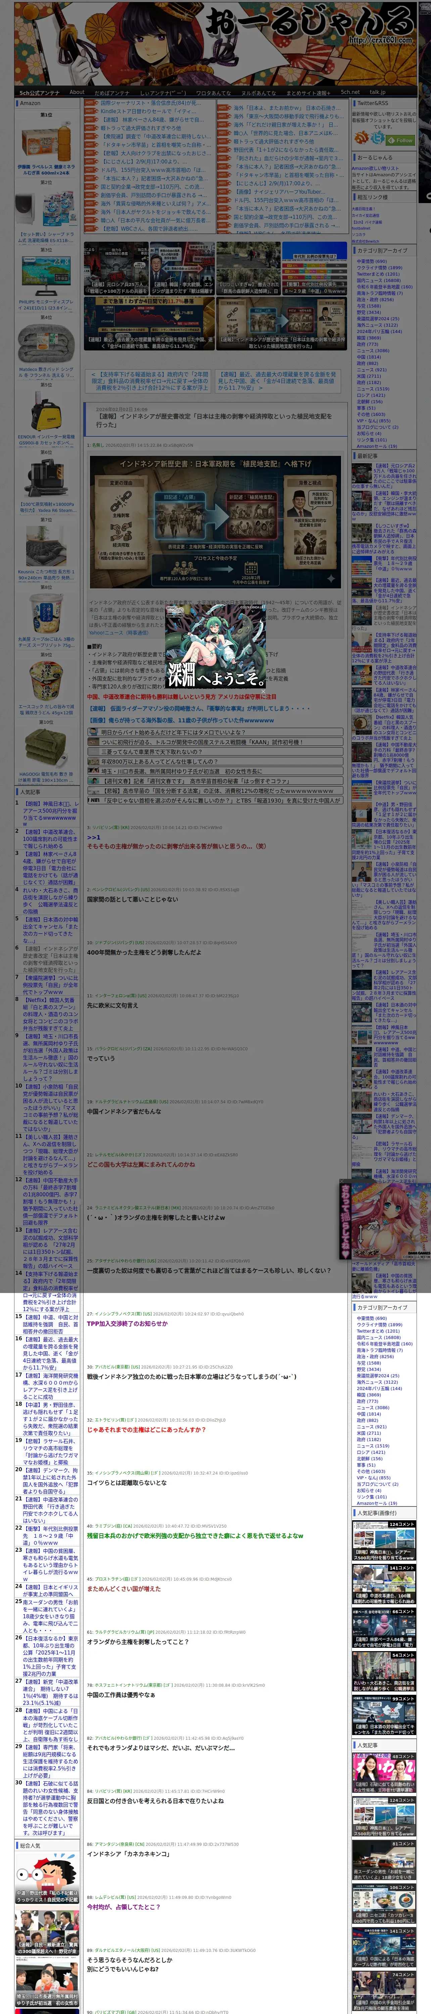Click the green Follow button

point(400,140)
